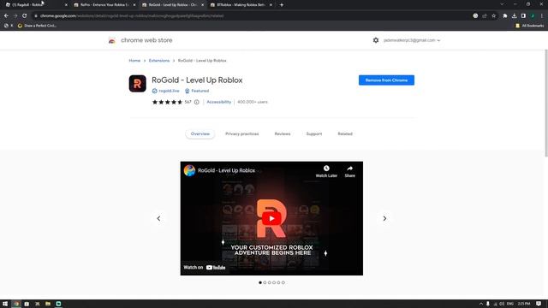Select the fifth carousel dot
The height and width of the screenshot is (308, 548).
tap(278, 282)
